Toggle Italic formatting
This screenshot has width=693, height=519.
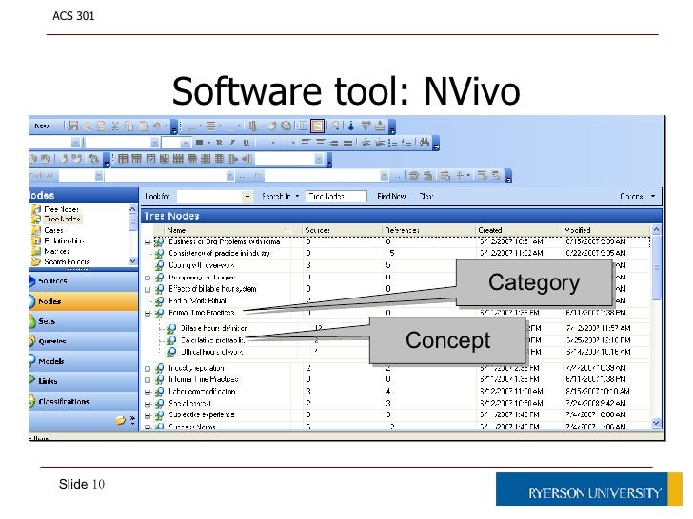coord(232,143)
